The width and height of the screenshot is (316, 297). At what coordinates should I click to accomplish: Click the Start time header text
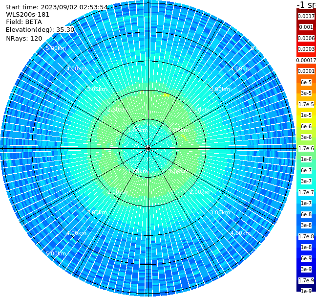(x=57, y=7)
